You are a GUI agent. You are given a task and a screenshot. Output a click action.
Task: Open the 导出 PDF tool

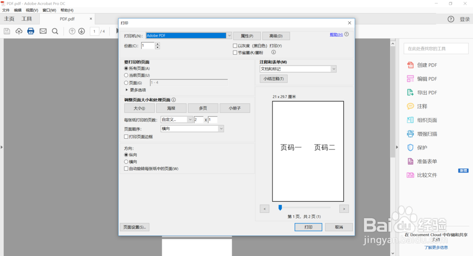click(x=422, y=93)
